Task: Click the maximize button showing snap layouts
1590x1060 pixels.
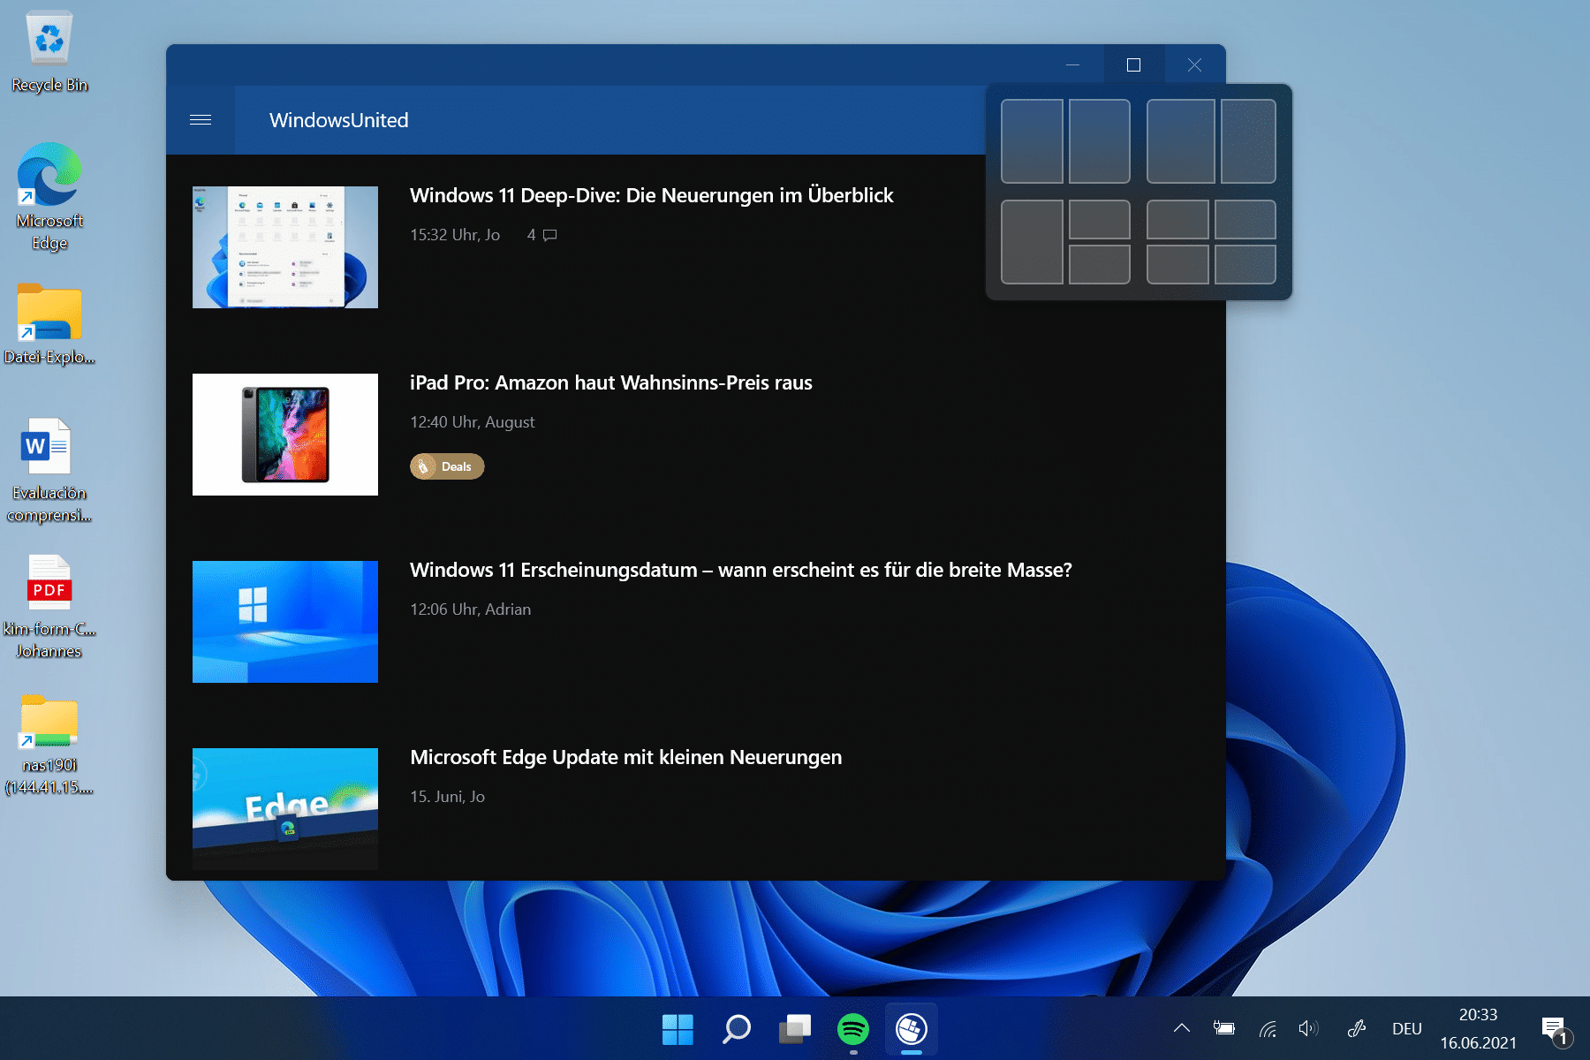Action: pos(1134,65)
